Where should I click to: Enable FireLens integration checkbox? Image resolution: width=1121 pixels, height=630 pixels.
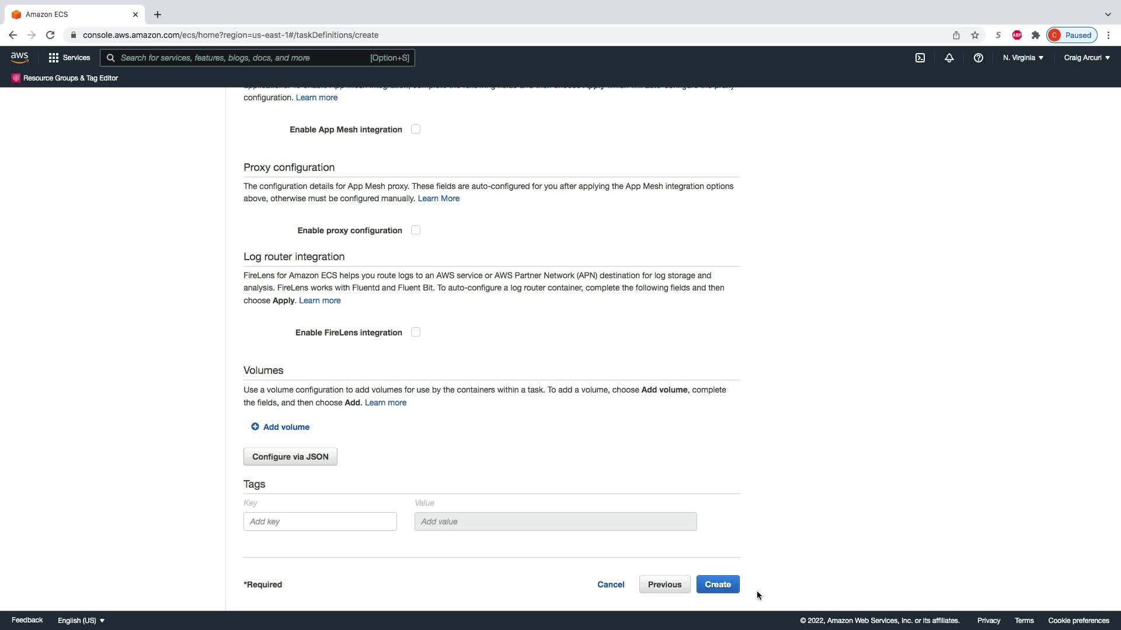tap(415, 332)
